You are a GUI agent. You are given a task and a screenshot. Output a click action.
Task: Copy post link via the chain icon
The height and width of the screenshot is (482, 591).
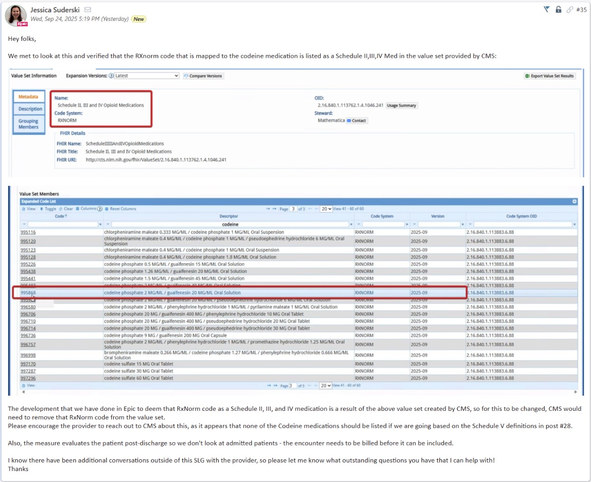point(570,9)
